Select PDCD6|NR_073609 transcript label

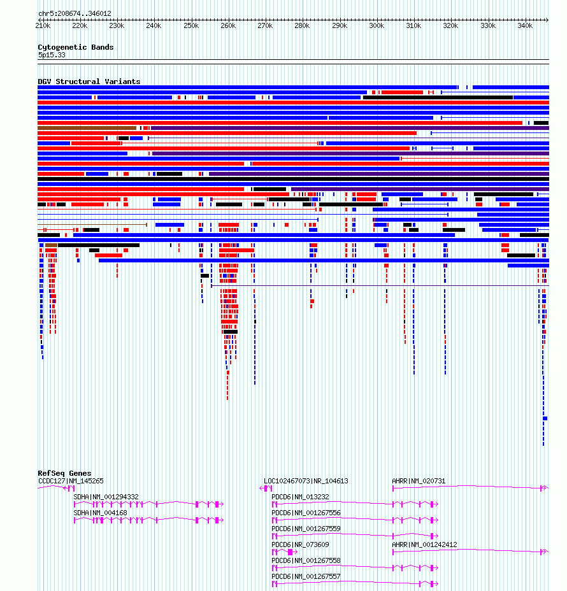tap(301, 545)
